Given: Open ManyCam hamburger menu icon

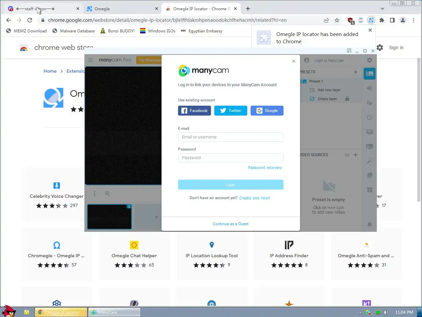Looking at the screenshot, I should pos(91,60).
